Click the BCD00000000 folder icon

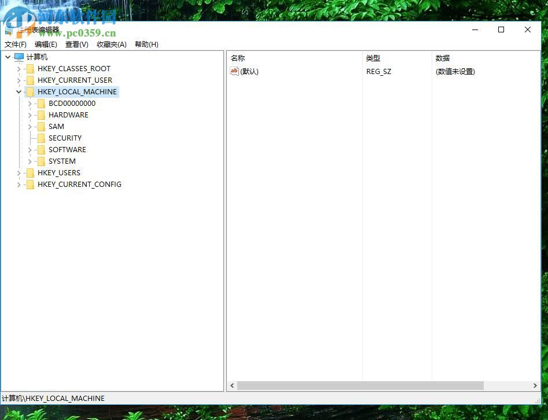click(x=41, y=104)
